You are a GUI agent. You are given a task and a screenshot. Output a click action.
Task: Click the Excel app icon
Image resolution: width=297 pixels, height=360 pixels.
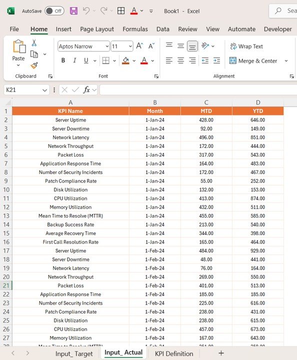(10, 11)
